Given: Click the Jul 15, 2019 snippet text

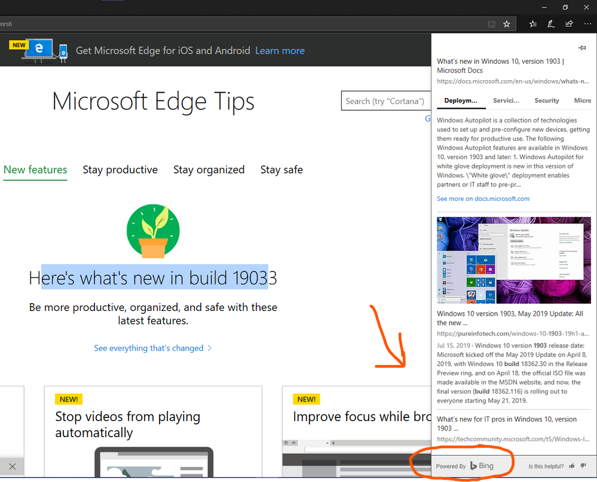Looking at the screenshot, I should coord(513,373).
